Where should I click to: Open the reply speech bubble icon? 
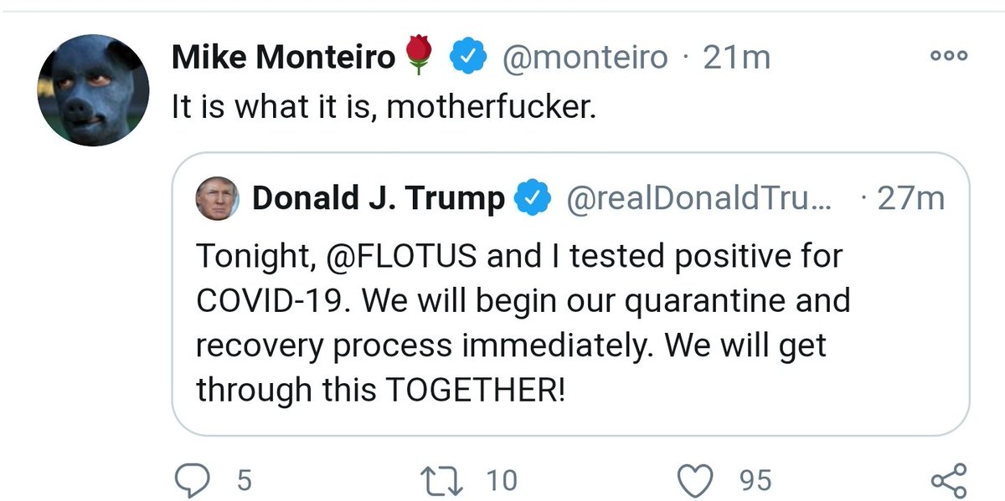[x=194, y=481]
